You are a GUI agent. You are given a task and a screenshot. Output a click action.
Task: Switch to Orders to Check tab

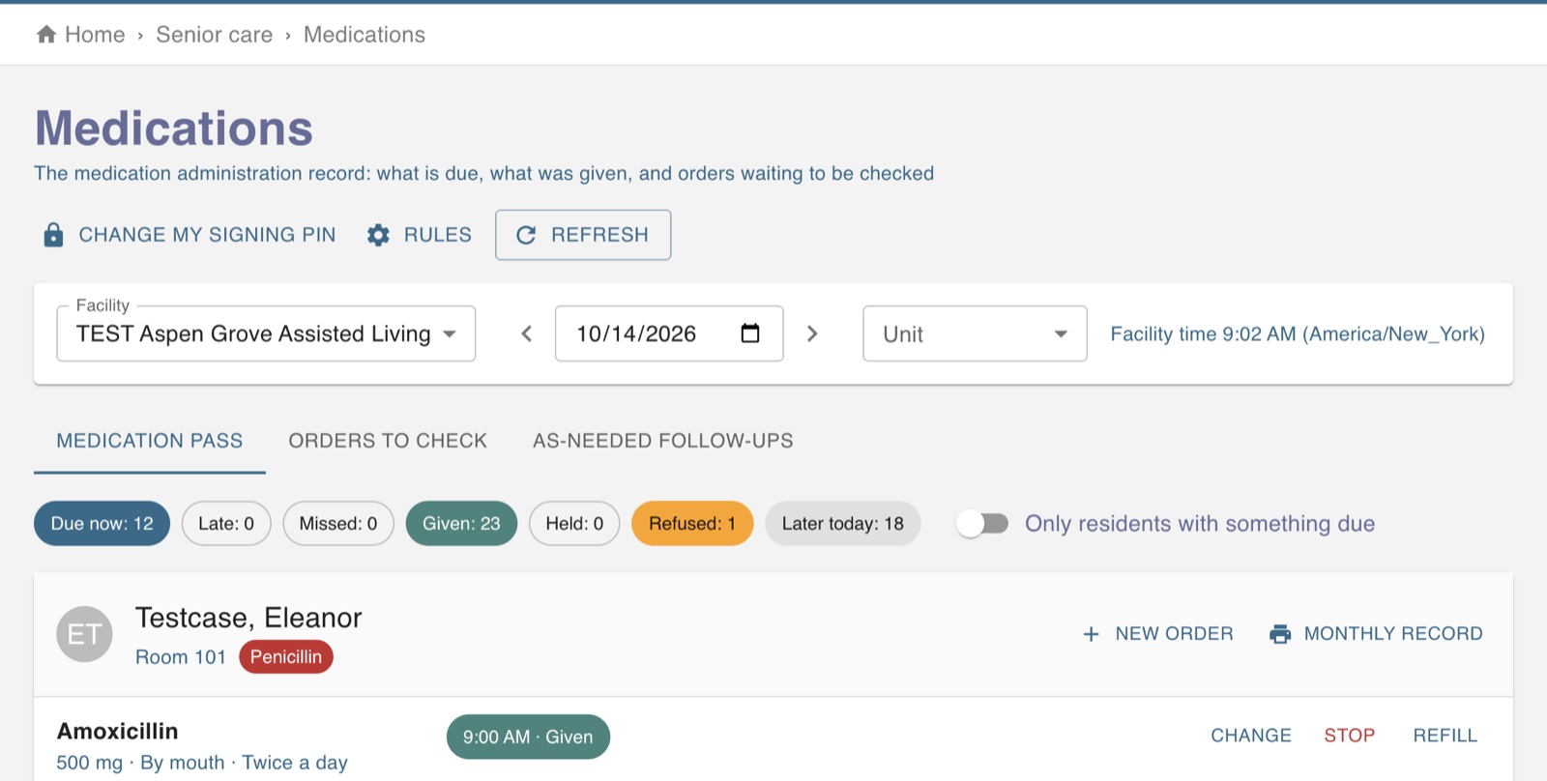(388, 441)
